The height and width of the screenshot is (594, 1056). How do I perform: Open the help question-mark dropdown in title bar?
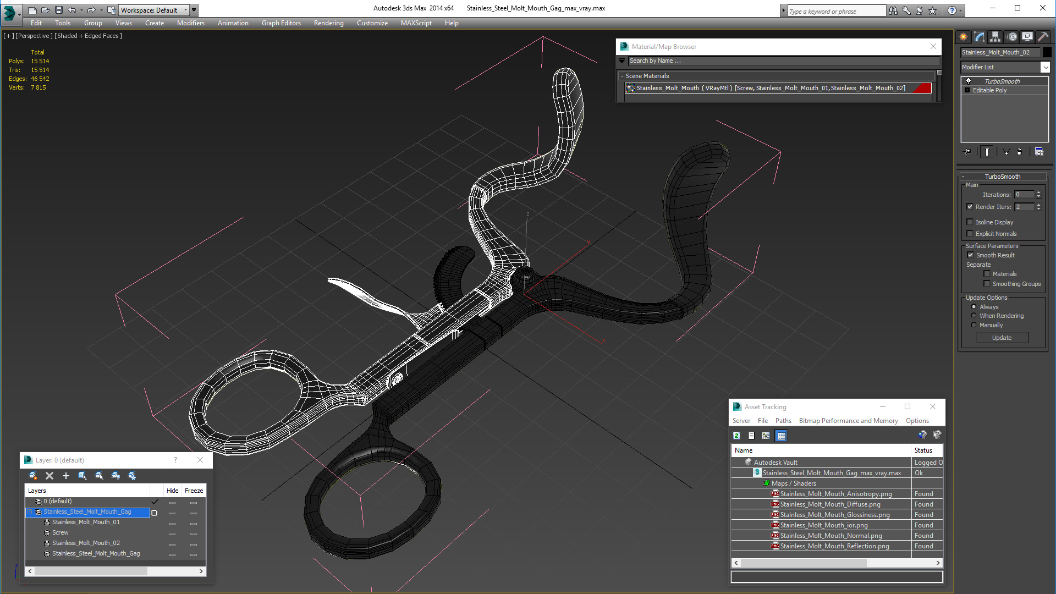click(961, 10)
